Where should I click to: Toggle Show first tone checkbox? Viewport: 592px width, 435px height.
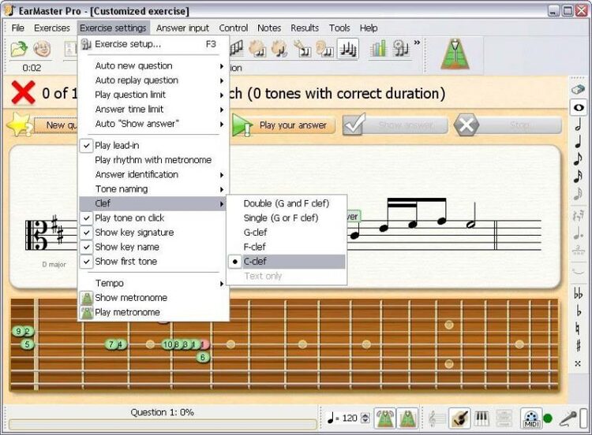[x=126, y=262]
